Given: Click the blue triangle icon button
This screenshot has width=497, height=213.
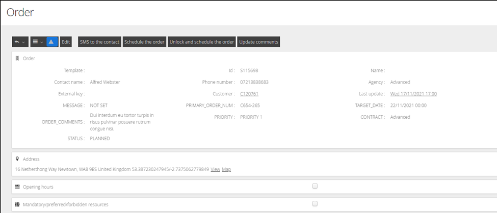Looking at the screenshot, I should click(x=52, y=42).
